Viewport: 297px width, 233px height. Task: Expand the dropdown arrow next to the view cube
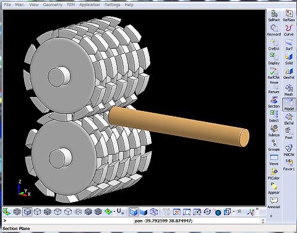234,212
